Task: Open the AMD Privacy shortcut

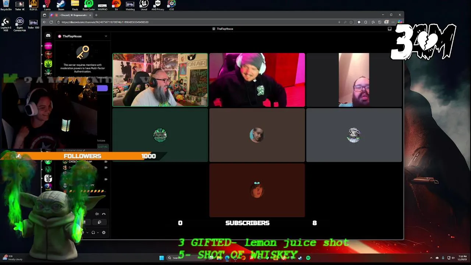Action: 158,5
